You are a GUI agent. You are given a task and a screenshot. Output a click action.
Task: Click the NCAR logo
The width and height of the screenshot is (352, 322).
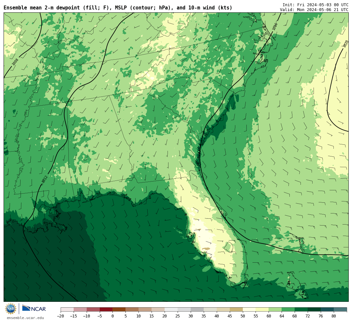pyautogui.click(x=34, y=309)
